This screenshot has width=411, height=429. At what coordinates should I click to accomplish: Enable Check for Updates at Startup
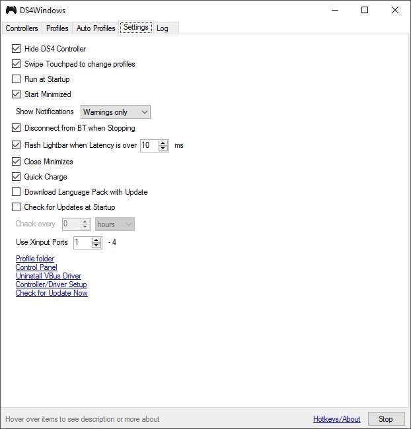[x=16, y=207]
